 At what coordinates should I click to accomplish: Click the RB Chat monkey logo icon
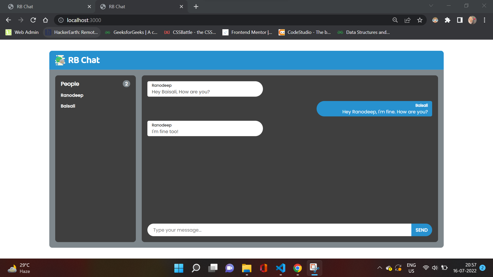point(60,60)
